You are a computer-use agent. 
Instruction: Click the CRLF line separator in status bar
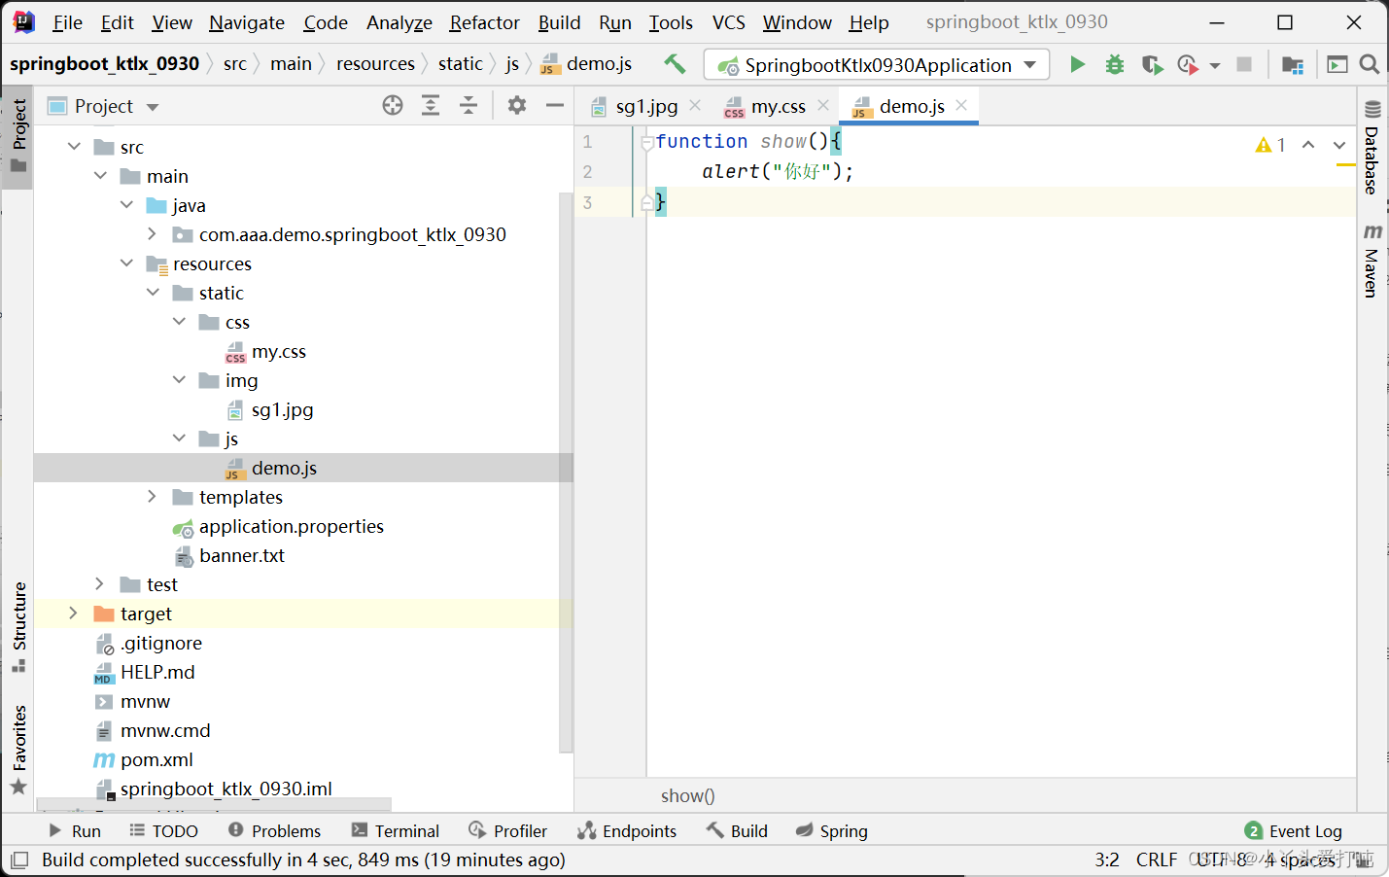(1156, 859)
